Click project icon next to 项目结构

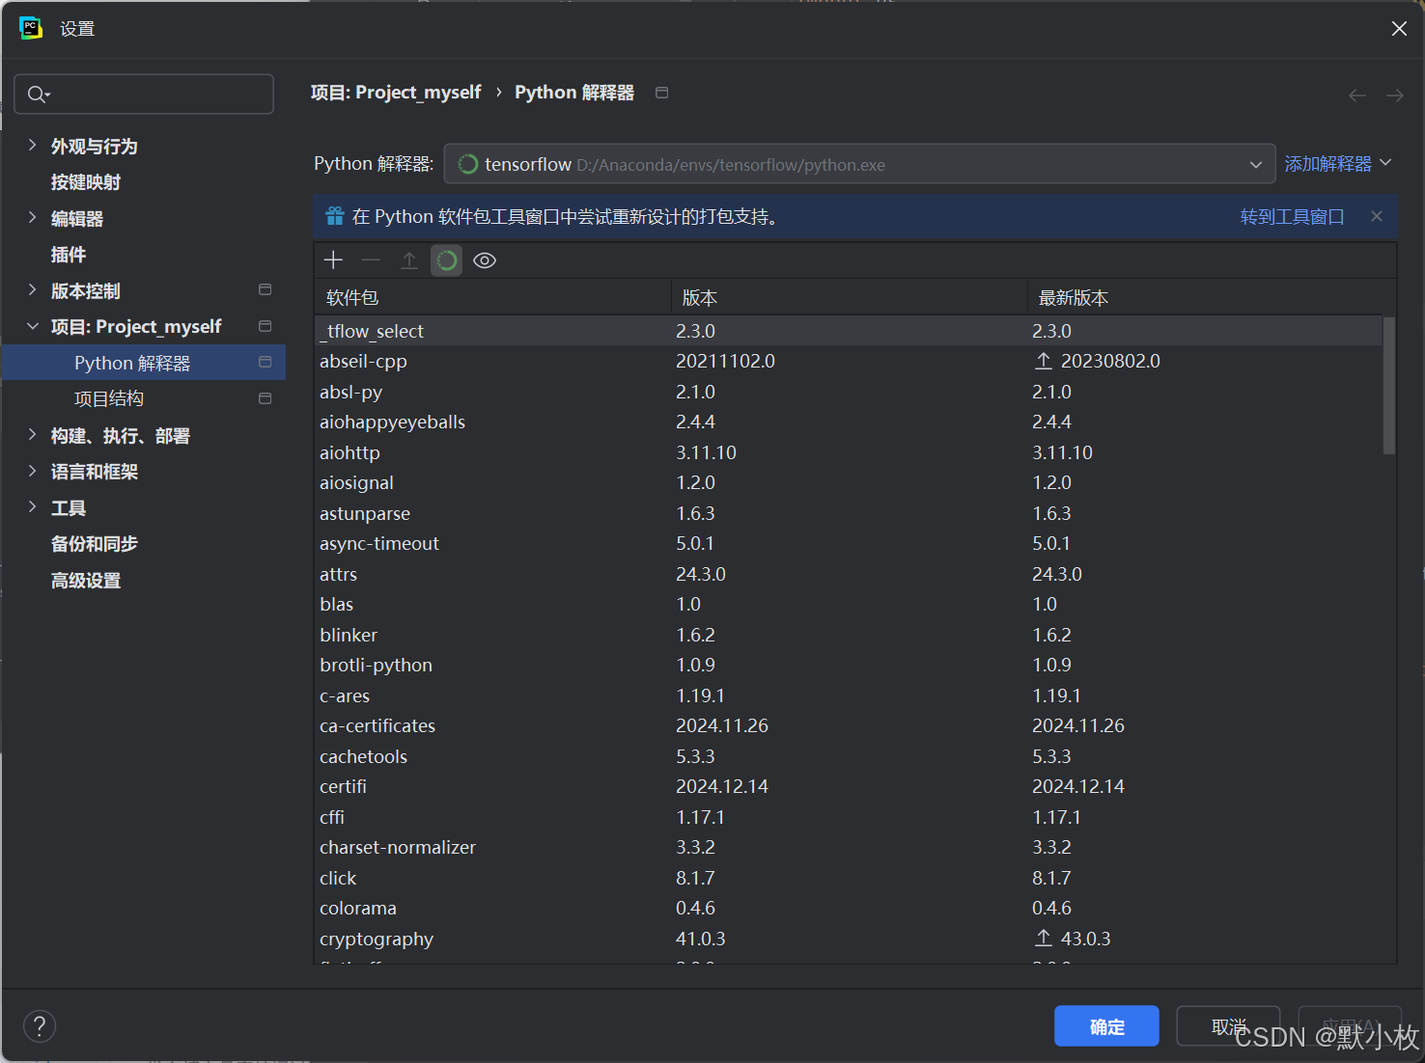265,398
